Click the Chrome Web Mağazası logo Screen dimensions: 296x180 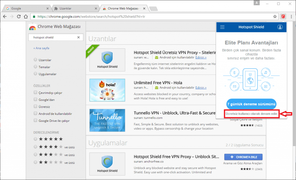32,27
